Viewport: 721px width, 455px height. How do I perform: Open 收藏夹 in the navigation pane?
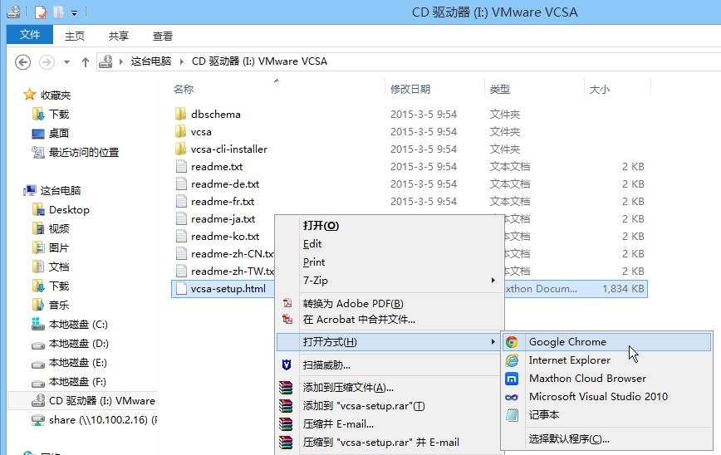[x=55, y=95]
